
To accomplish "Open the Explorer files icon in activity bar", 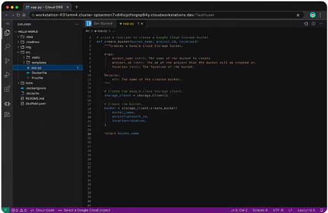I will (7, 33).
